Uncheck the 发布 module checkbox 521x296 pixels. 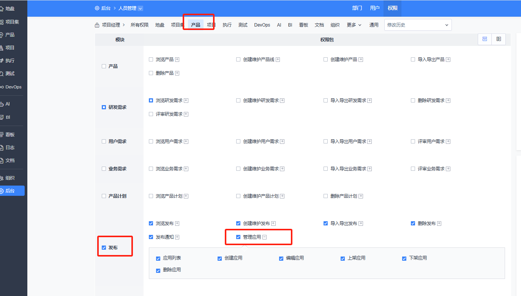click(104, 248)
